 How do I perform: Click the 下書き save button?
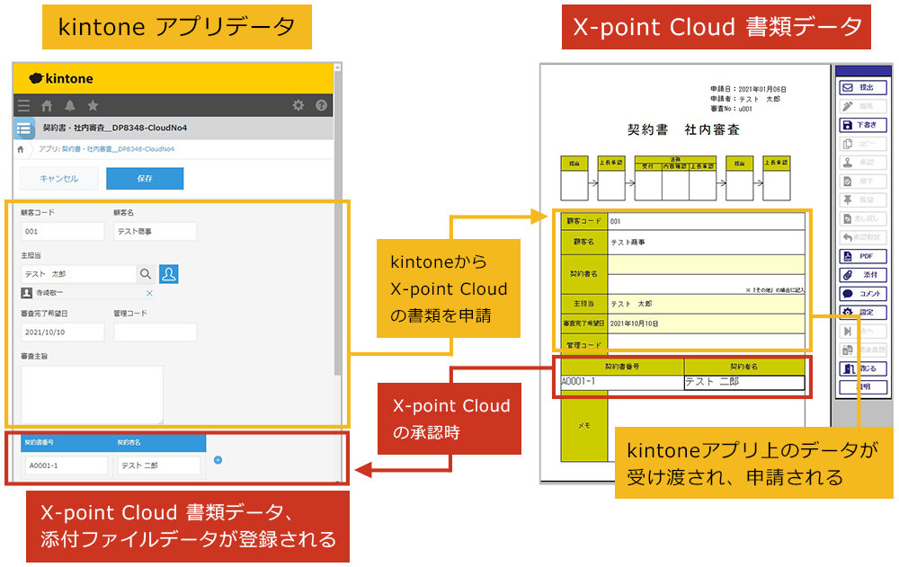863,125
